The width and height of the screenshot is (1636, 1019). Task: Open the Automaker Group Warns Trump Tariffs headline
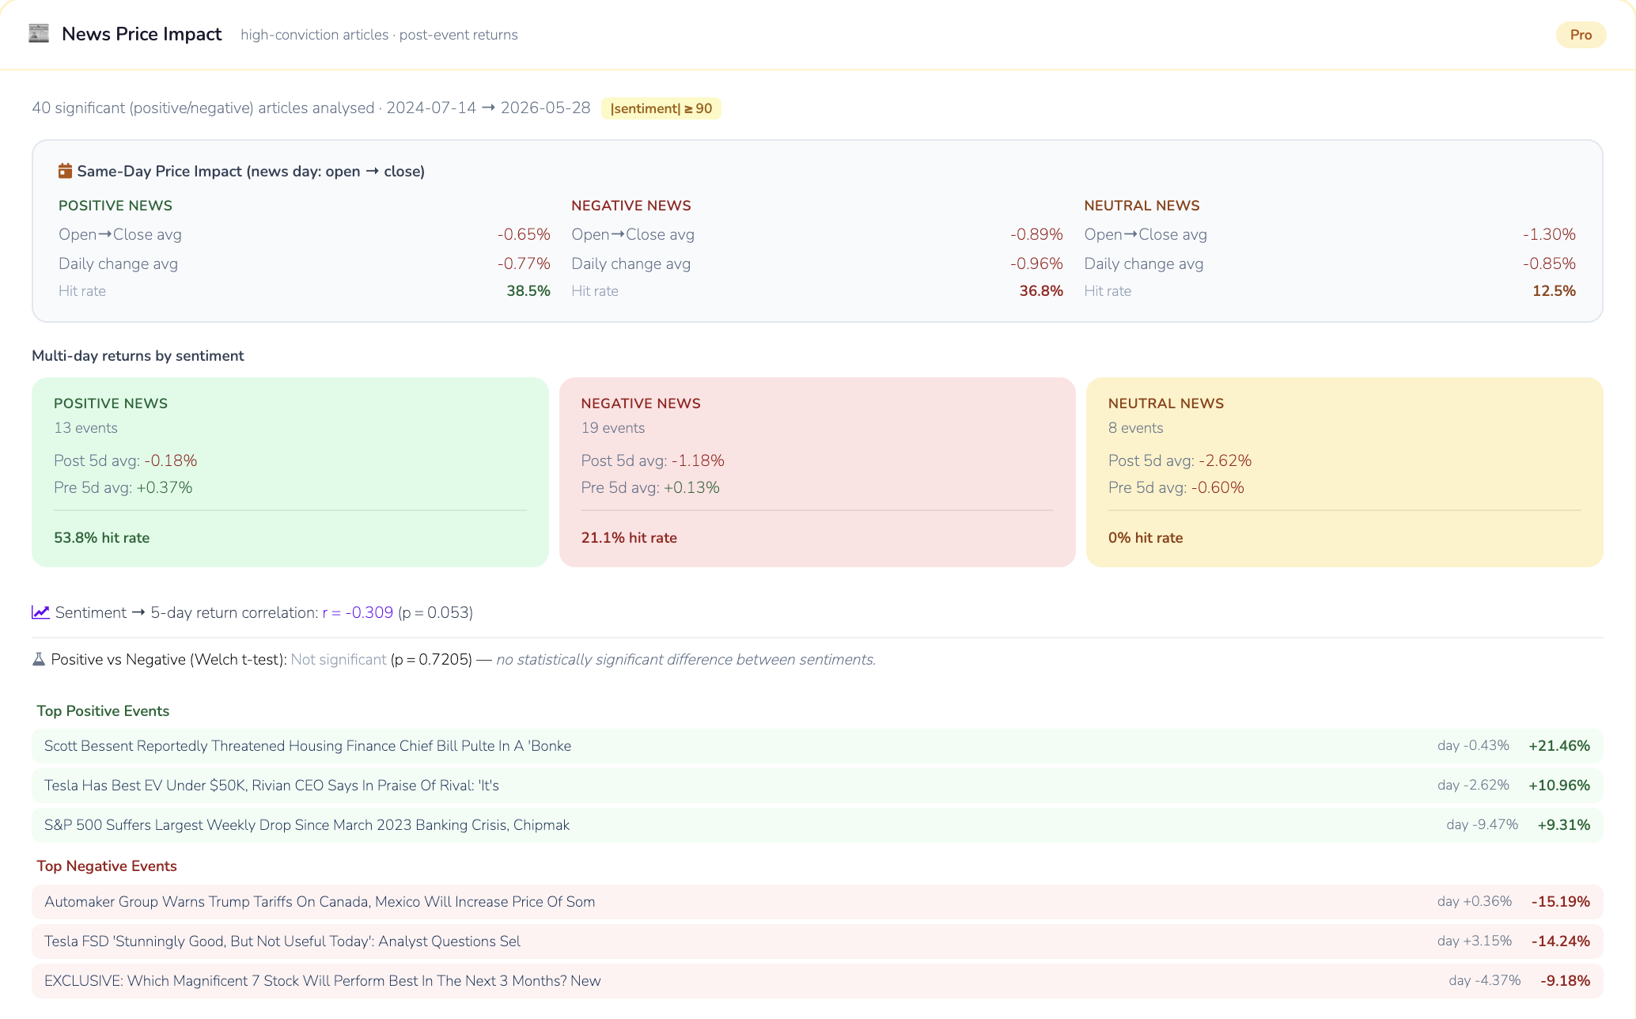320,902
